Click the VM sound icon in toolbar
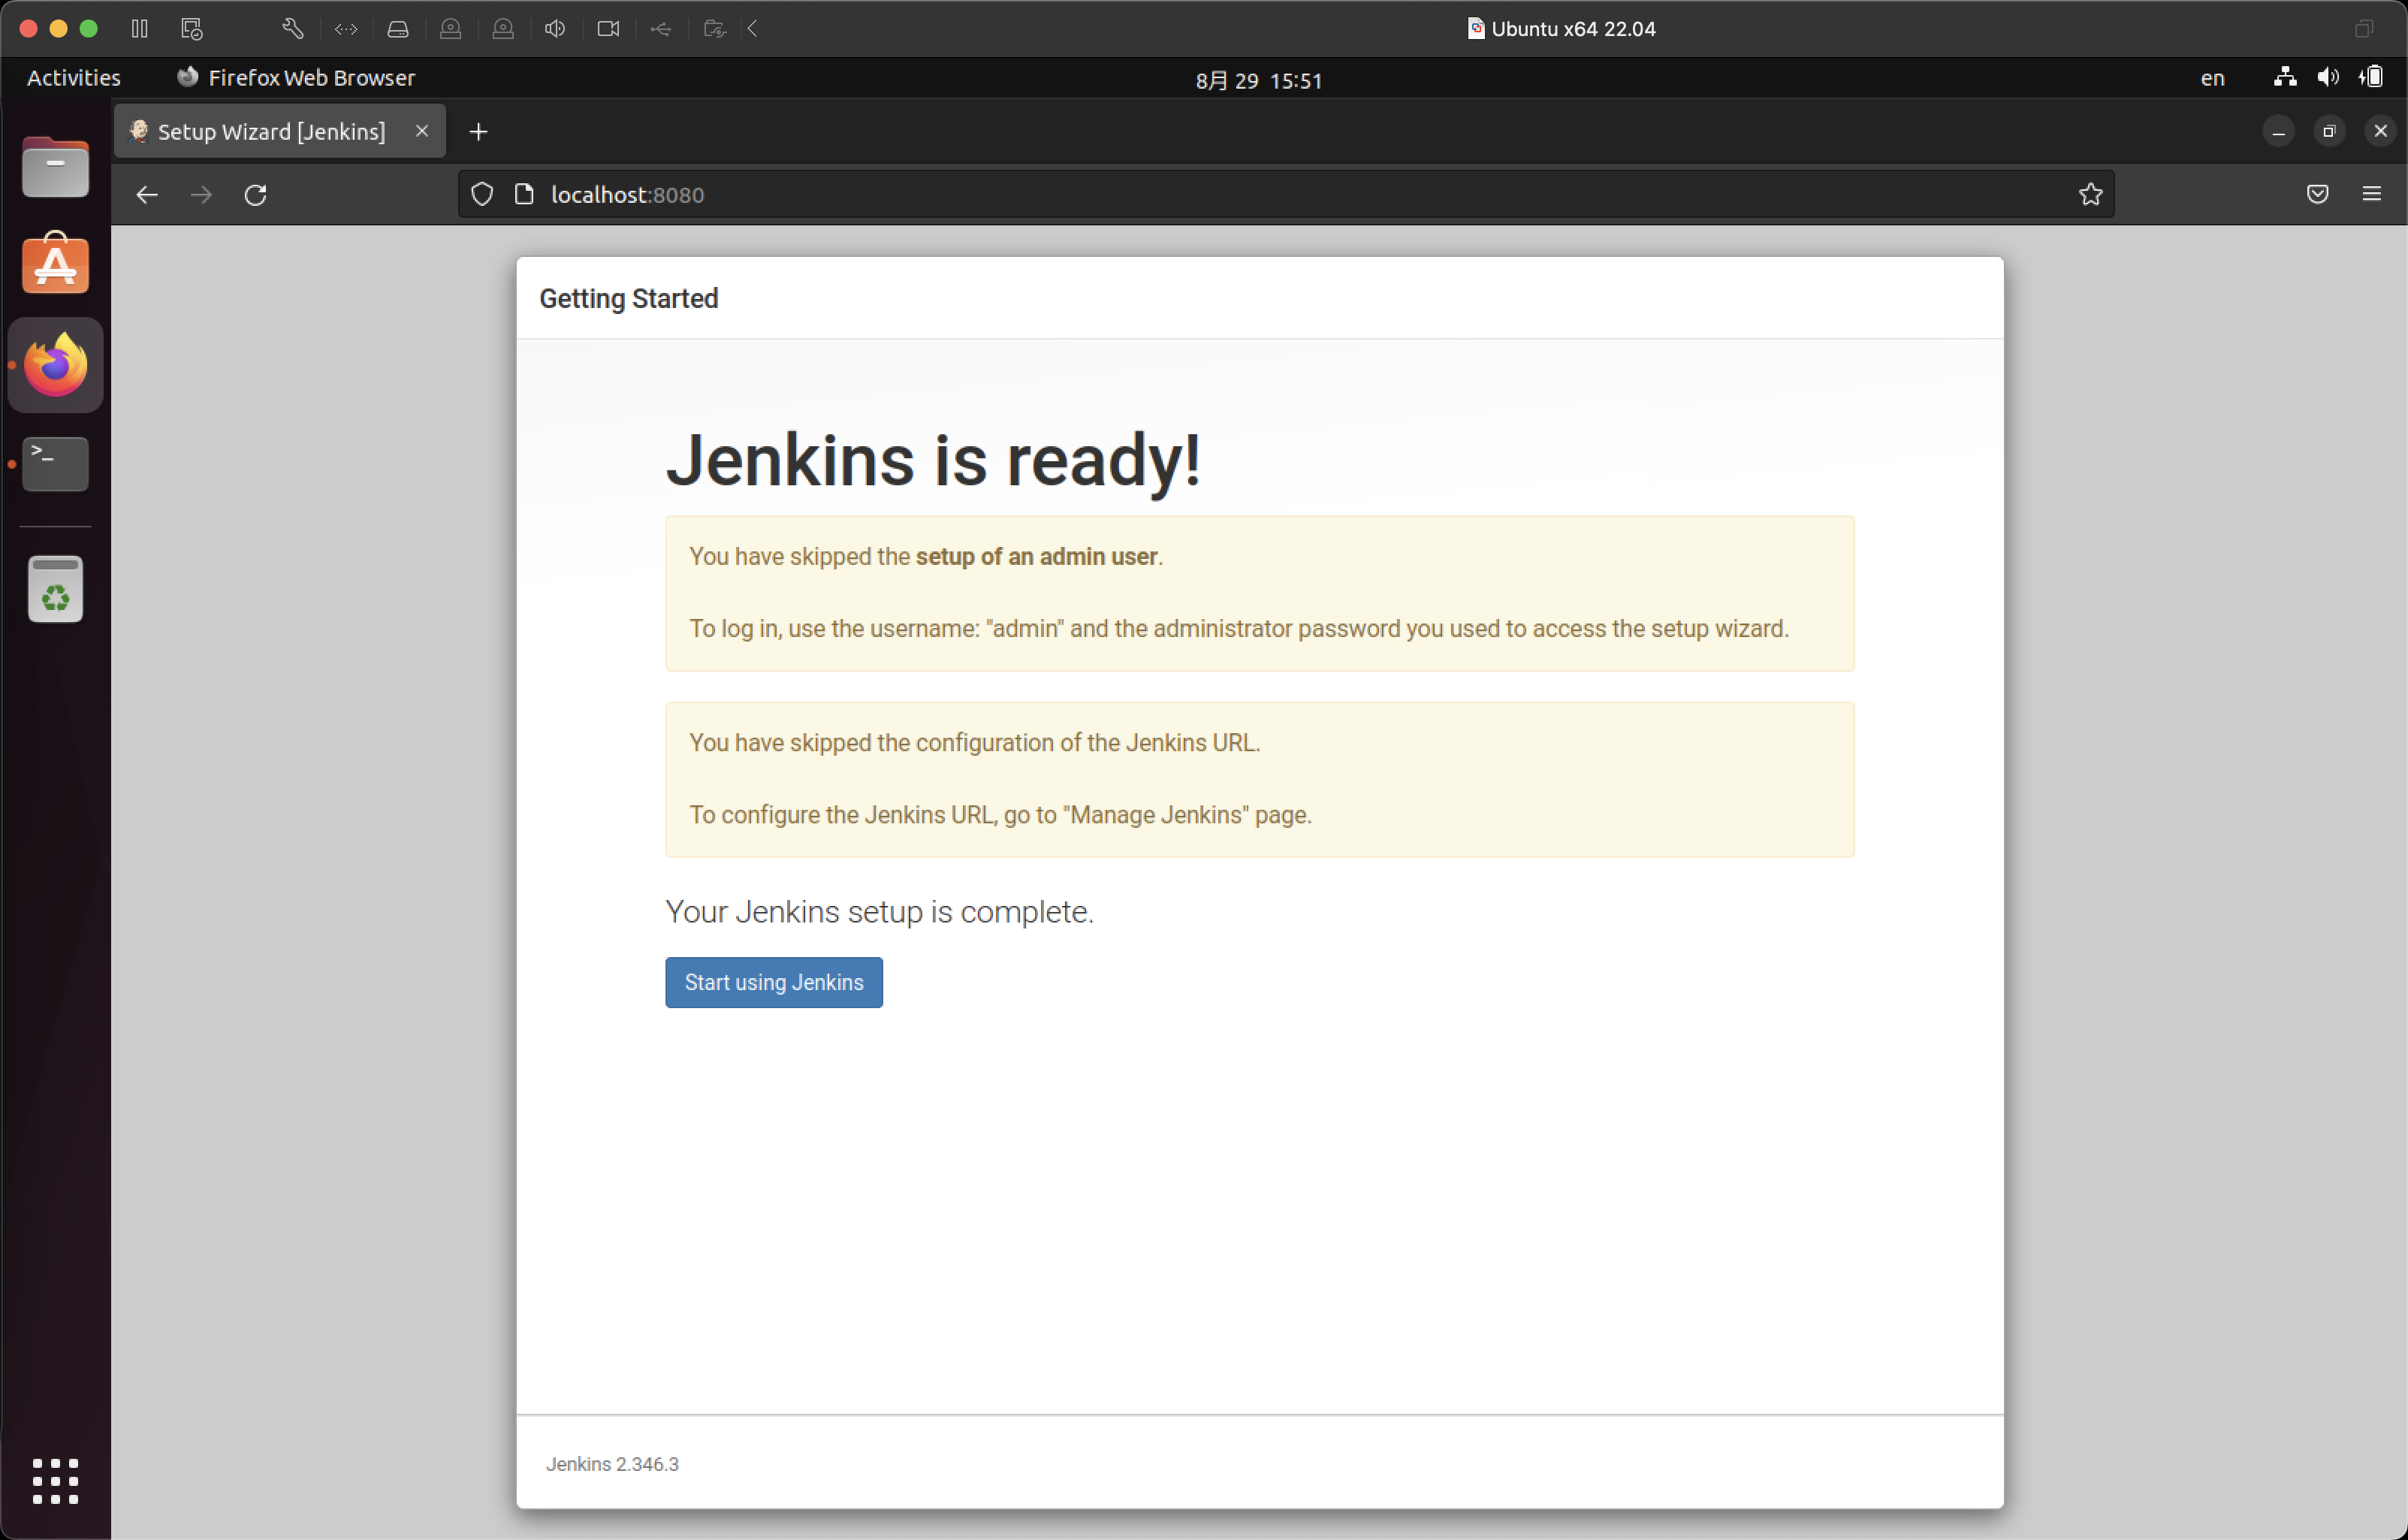The height and width of the screenshot is (1540, 2408). 555,29
